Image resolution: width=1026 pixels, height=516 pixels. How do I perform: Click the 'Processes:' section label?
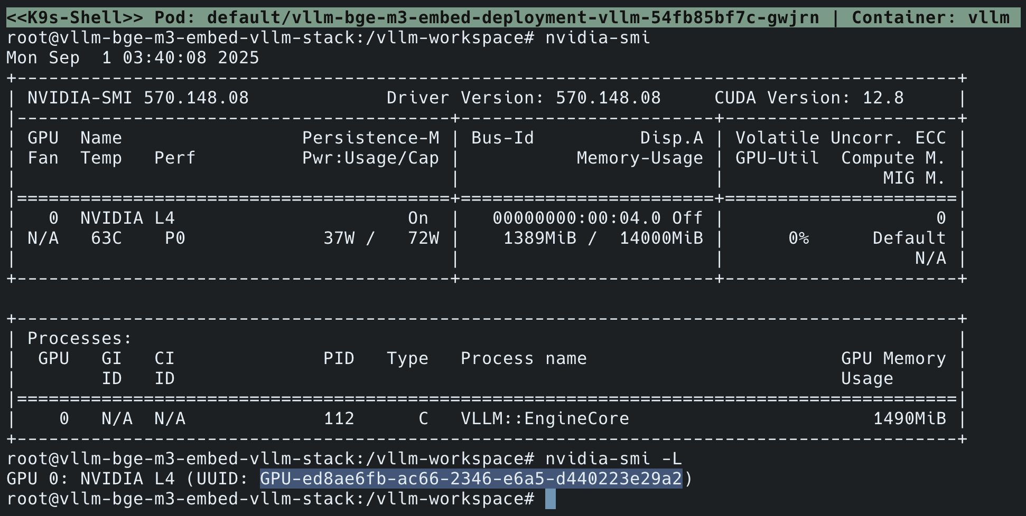(80, 339)
